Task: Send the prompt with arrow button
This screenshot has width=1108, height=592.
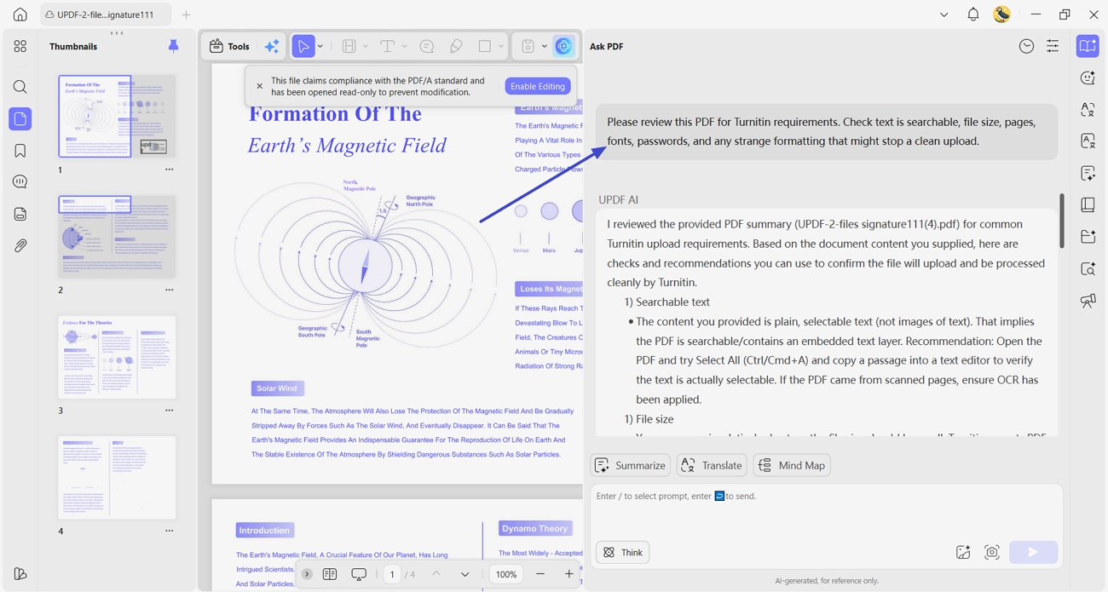Action: click(x=1033, y=552)
